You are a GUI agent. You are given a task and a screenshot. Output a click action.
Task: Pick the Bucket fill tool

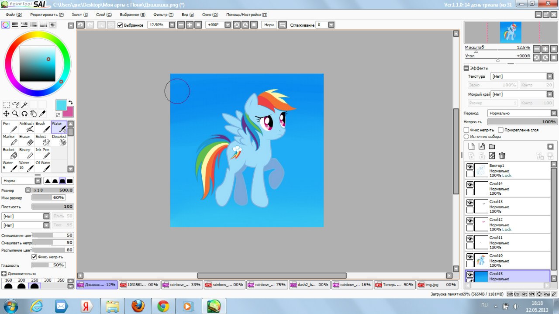[10, 153]
